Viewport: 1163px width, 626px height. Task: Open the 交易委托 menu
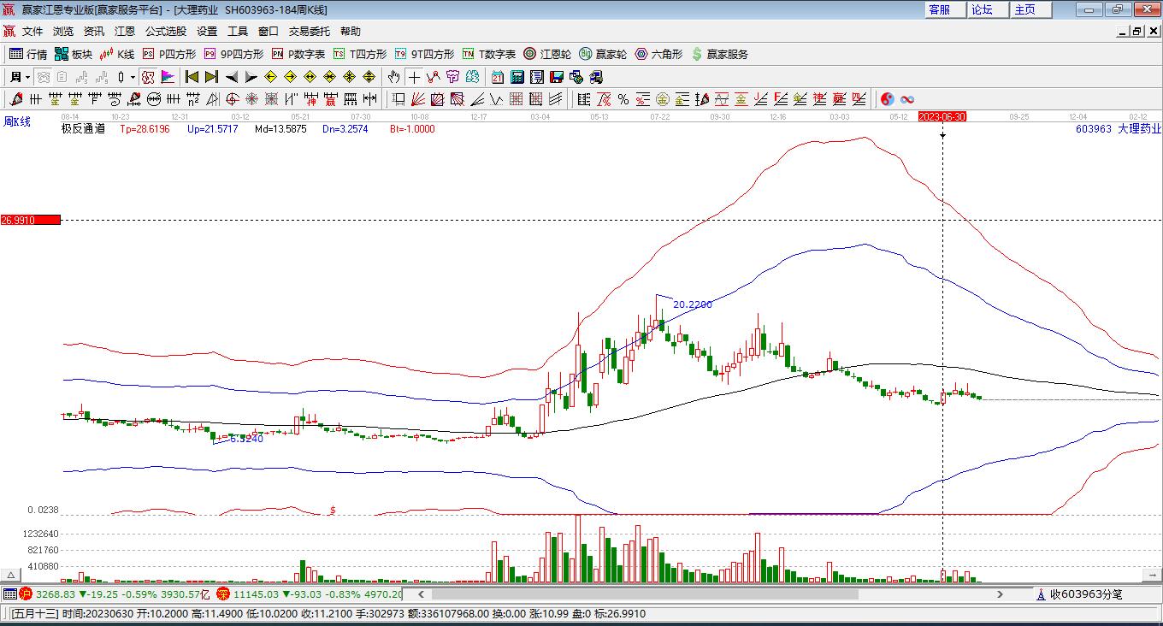point(310,31)
